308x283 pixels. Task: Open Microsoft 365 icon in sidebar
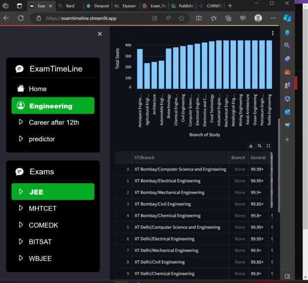[287, 99]
